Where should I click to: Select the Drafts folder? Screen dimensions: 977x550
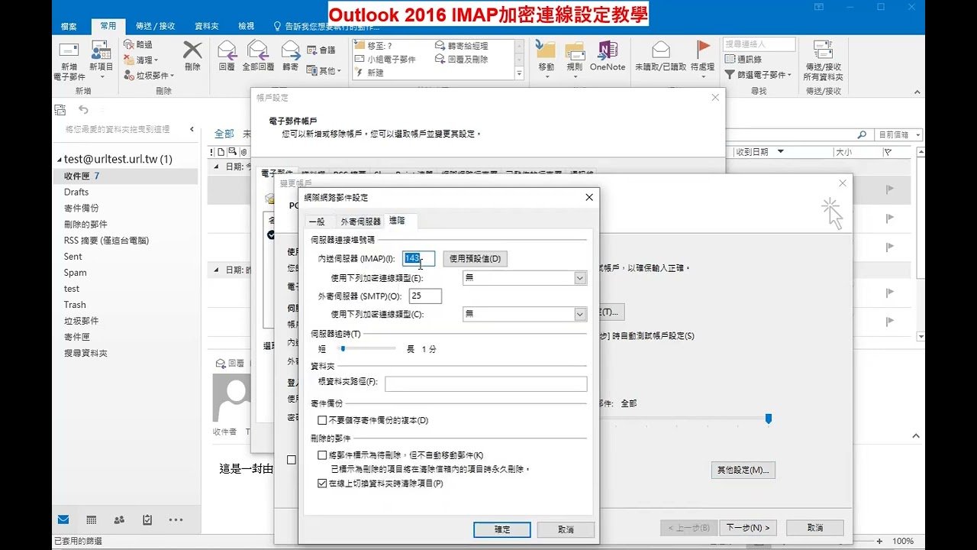point(76,192)
